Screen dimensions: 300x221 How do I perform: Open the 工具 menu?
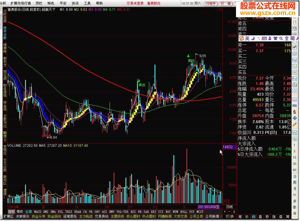[87, 3]
